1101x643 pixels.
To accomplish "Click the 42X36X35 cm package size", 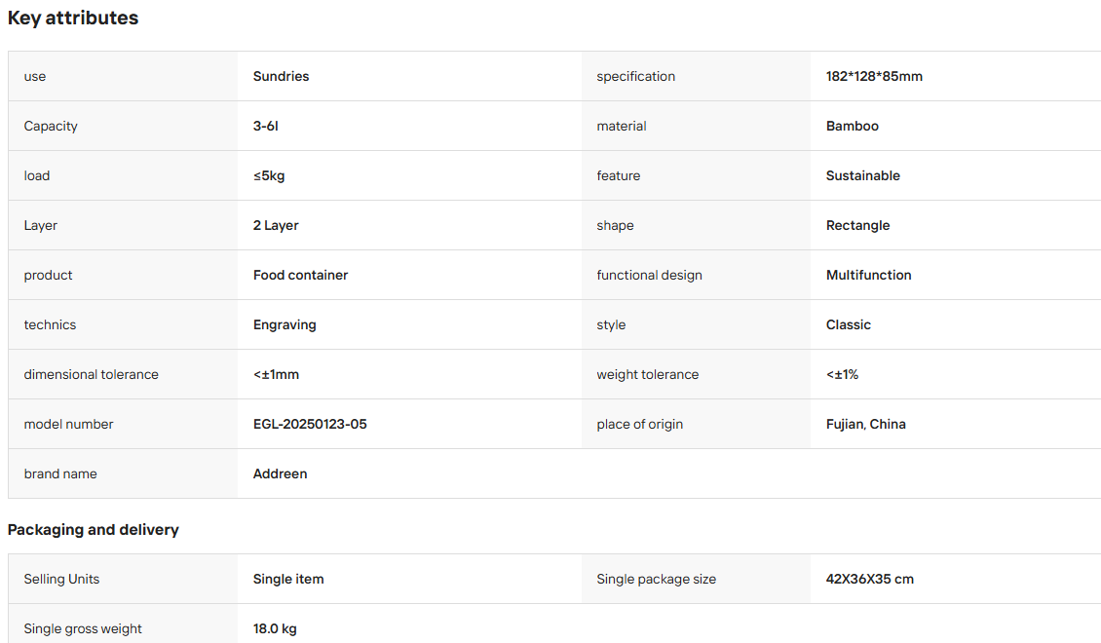I will pyautogui.click(x=870, y=580).
